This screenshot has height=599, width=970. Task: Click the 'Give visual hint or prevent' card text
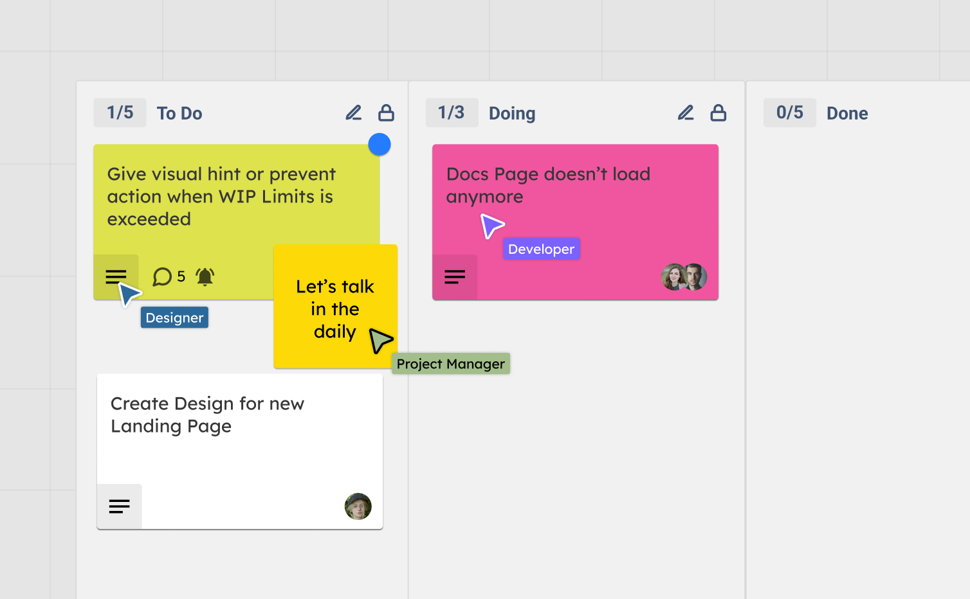coord(221,197)
